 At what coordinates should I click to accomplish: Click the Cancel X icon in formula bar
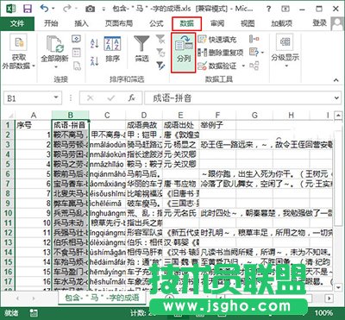[x=90, y=98]
